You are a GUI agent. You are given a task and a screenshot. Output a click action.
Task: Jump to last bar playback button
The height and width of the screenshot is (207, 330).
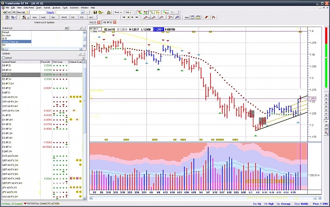coord(137,17)
